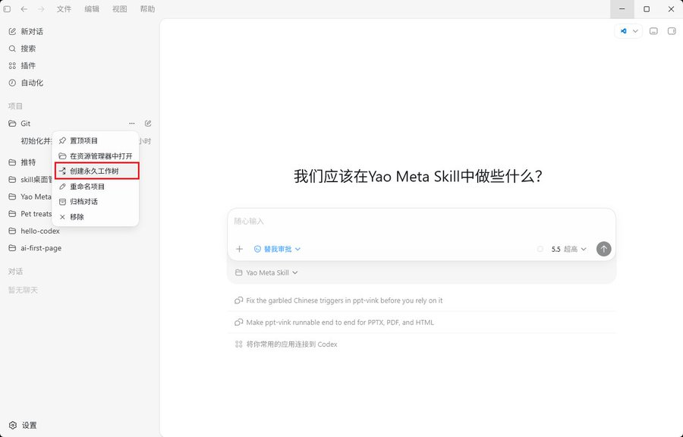The width and height of the screenshot is (683, 437).
Task: Open the 编辑 menu
Action: coord(92,8)
